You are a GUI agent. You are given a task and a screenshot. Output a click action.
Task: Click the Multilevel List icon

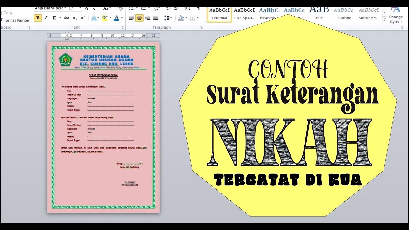(x=156, y=8)
